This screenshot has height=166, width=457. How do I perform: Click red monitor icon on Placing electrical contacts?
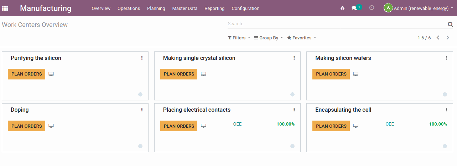point(203,126)
